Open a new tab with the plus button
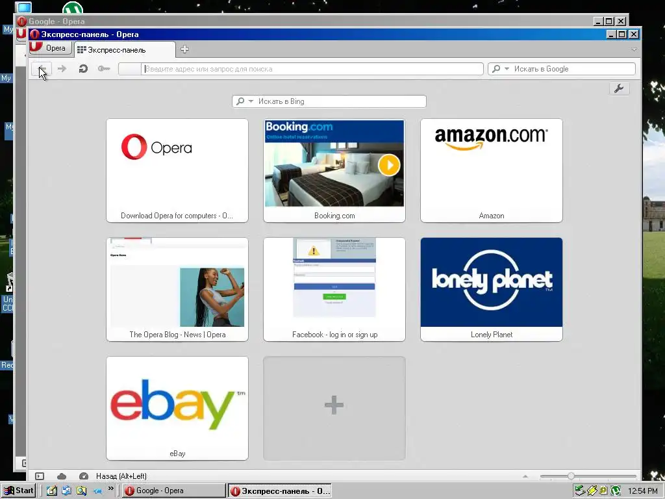The height and width of the screenshot is (499, 665). tap(184, 49)
